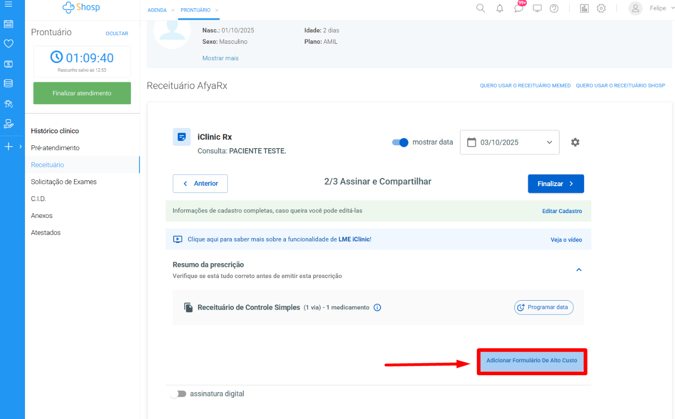This screenshot has height=419, width=675.
Task: Click info icon beside Receituário de Controle Simples
Action: tap(377, 308)
